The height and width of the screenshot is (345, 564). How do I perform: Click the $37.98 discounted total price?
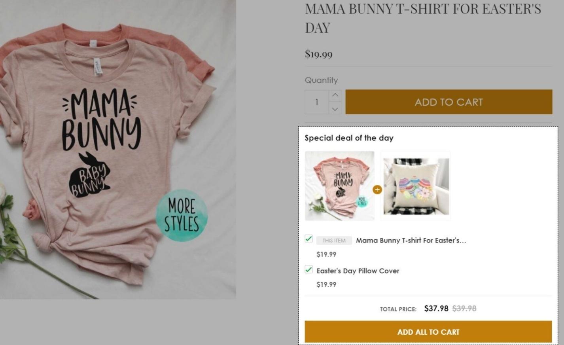(436, 309)
